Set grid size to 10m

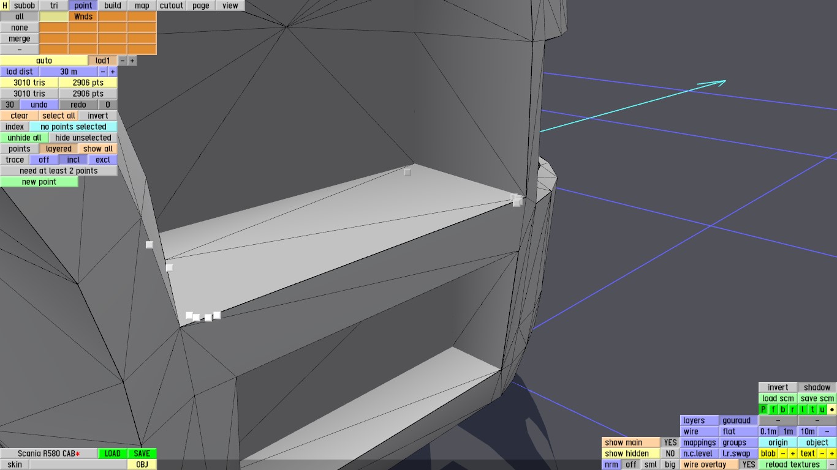point(808,431)
